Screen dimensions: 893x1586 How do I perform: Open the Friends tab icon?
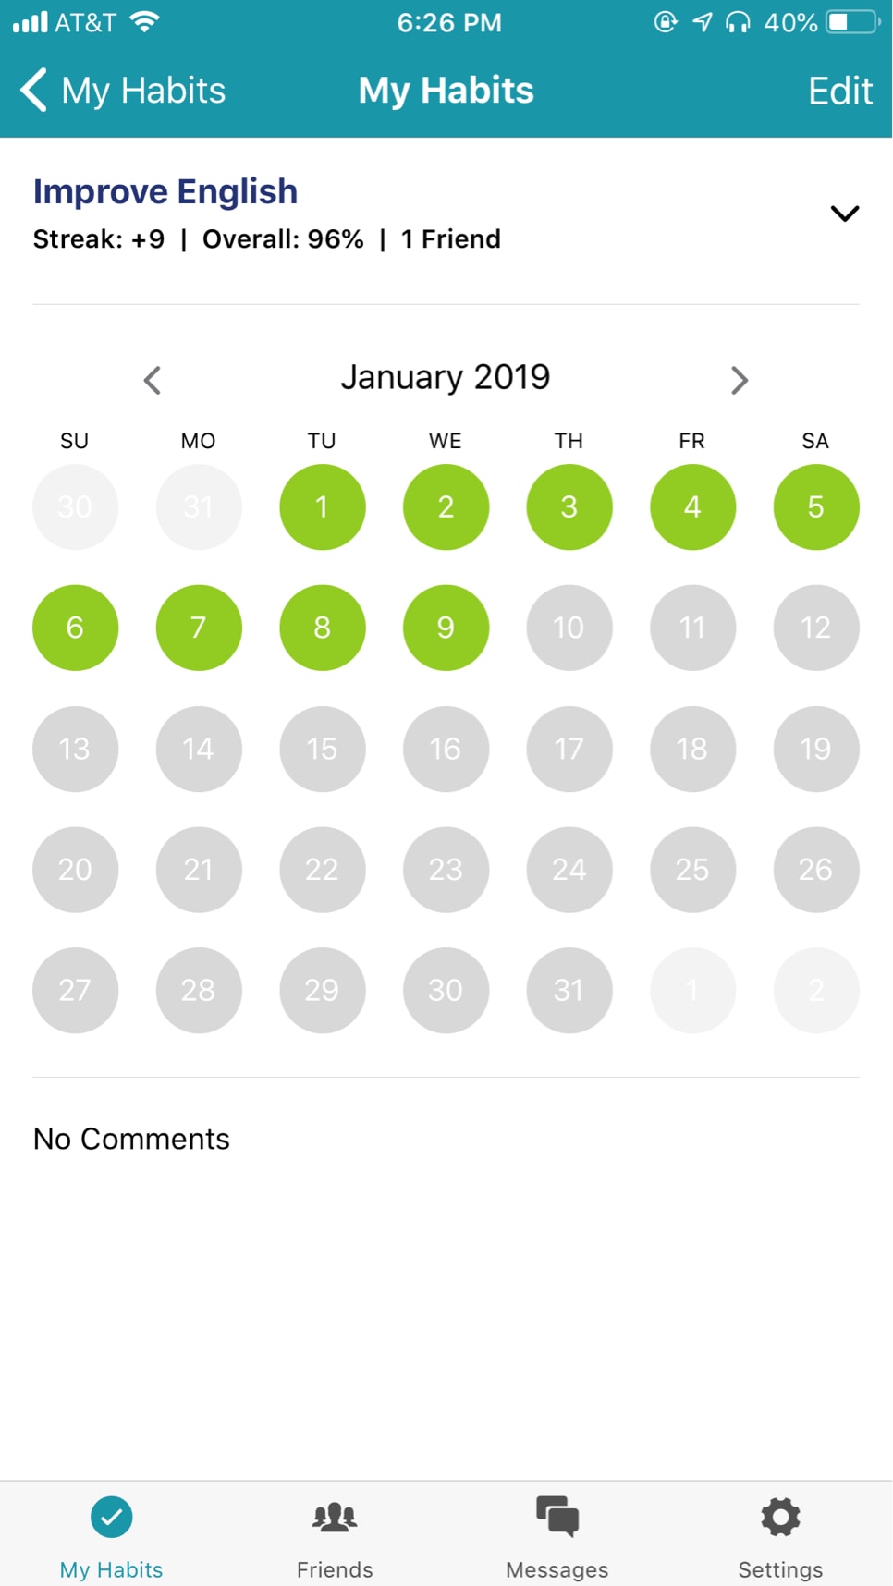[x=335, y=1517]
